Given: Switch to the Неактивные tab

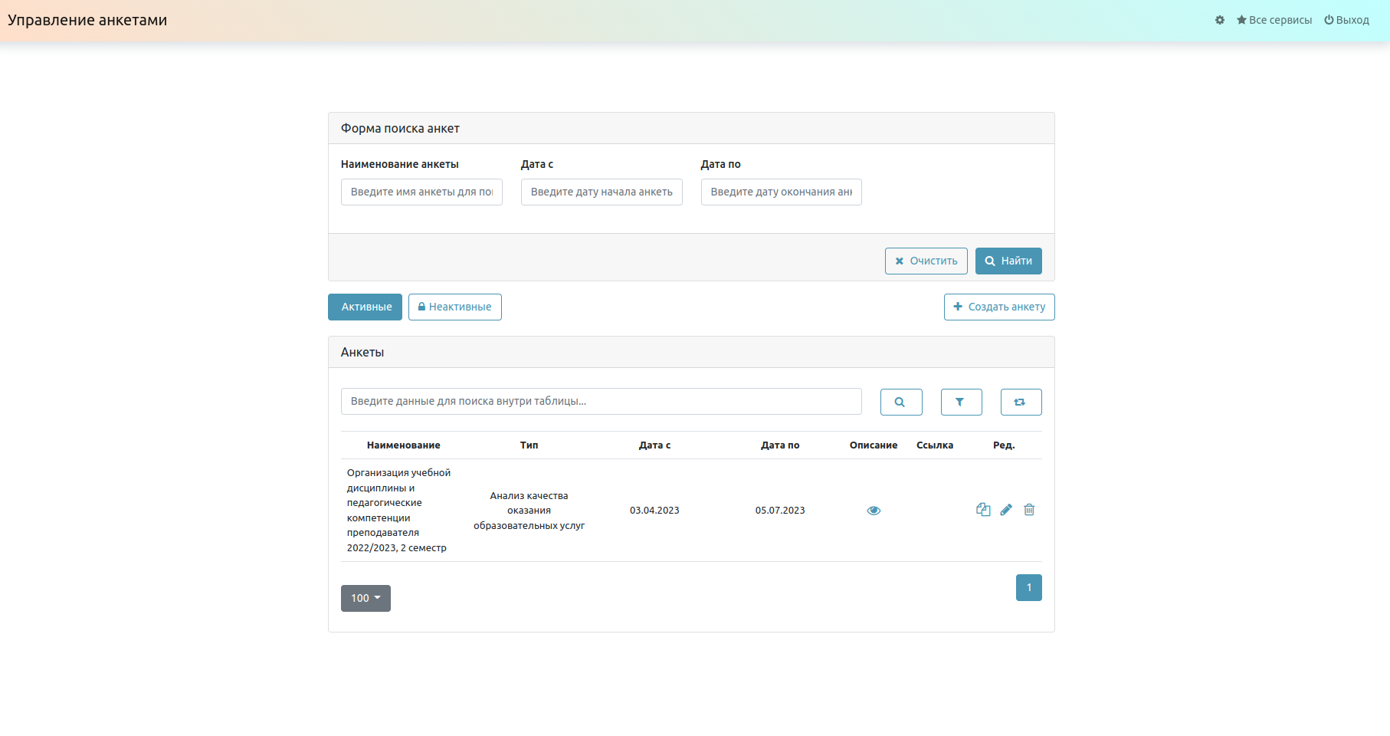Looking at the screenshot, I should (x=455, y=307).
